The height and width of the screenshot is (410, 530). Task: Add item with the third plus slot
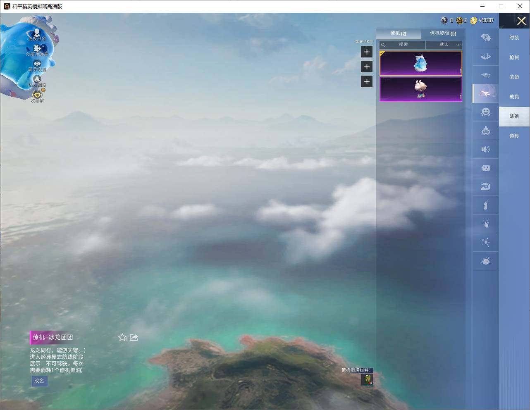(x=367, y=81)
